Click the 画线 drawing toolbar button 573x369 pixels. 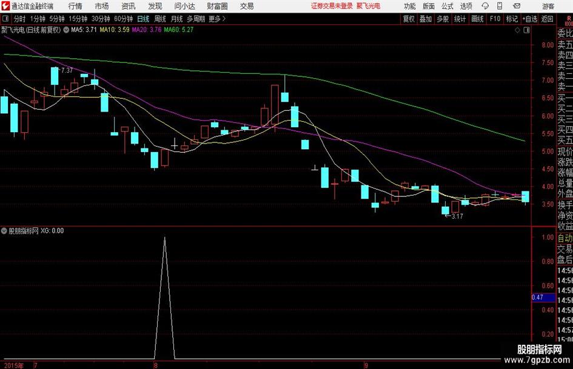tap(477, 19)
